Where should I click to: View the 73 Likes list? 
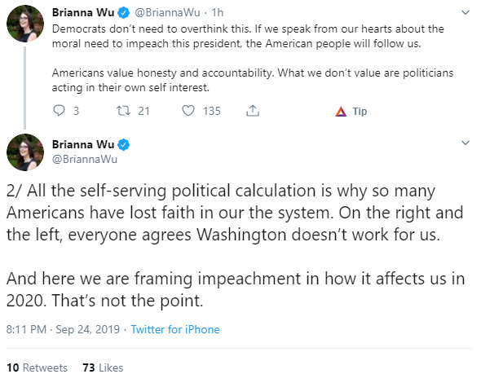pos(103,368)
